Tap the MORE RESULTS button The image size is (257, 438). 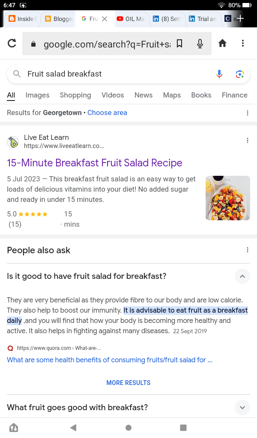point(128,383)
